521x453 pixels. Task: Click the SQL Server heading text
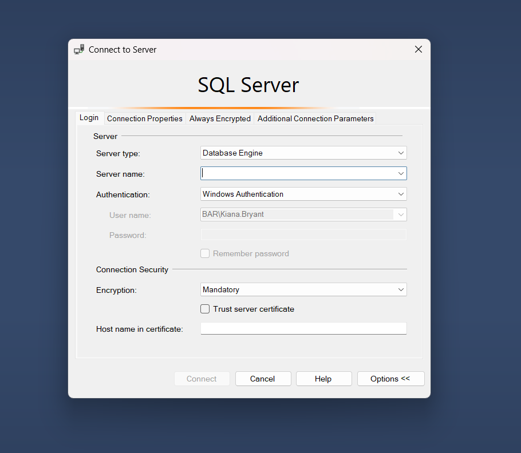248,85
